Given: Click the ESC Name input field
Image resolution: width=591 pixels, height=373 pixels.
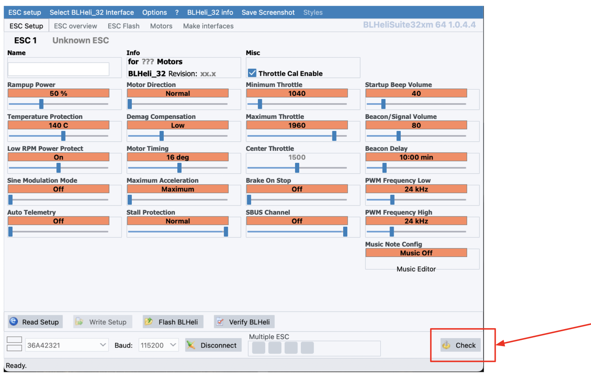Looking at the screenshot, I should coord(58,69).
